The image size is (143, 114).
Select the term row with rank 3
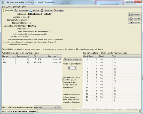(112, 66)
